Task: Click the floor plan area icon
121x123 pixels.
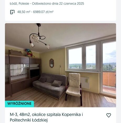Action: pyautogui.click(x=12, y=12)
